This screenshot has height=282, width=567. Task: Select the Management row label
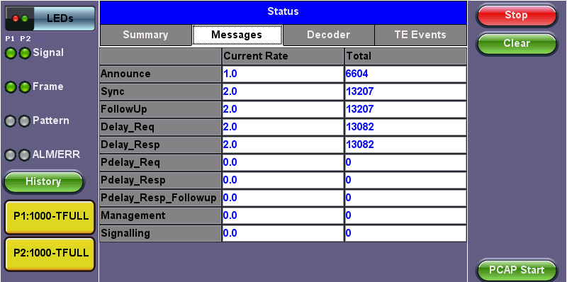click(x=161, y=216)
